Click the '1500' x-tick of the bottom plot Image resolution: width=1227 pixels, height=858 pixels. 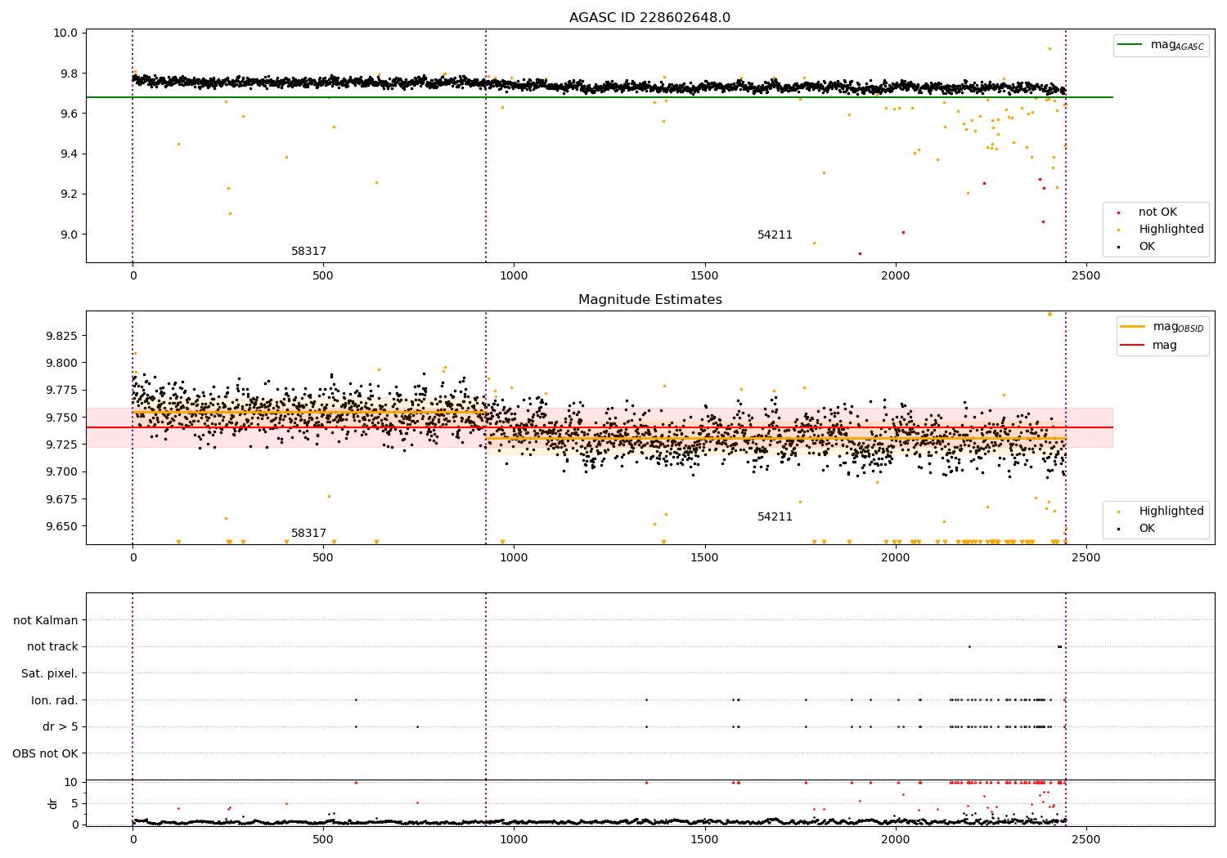coord(705,839)
